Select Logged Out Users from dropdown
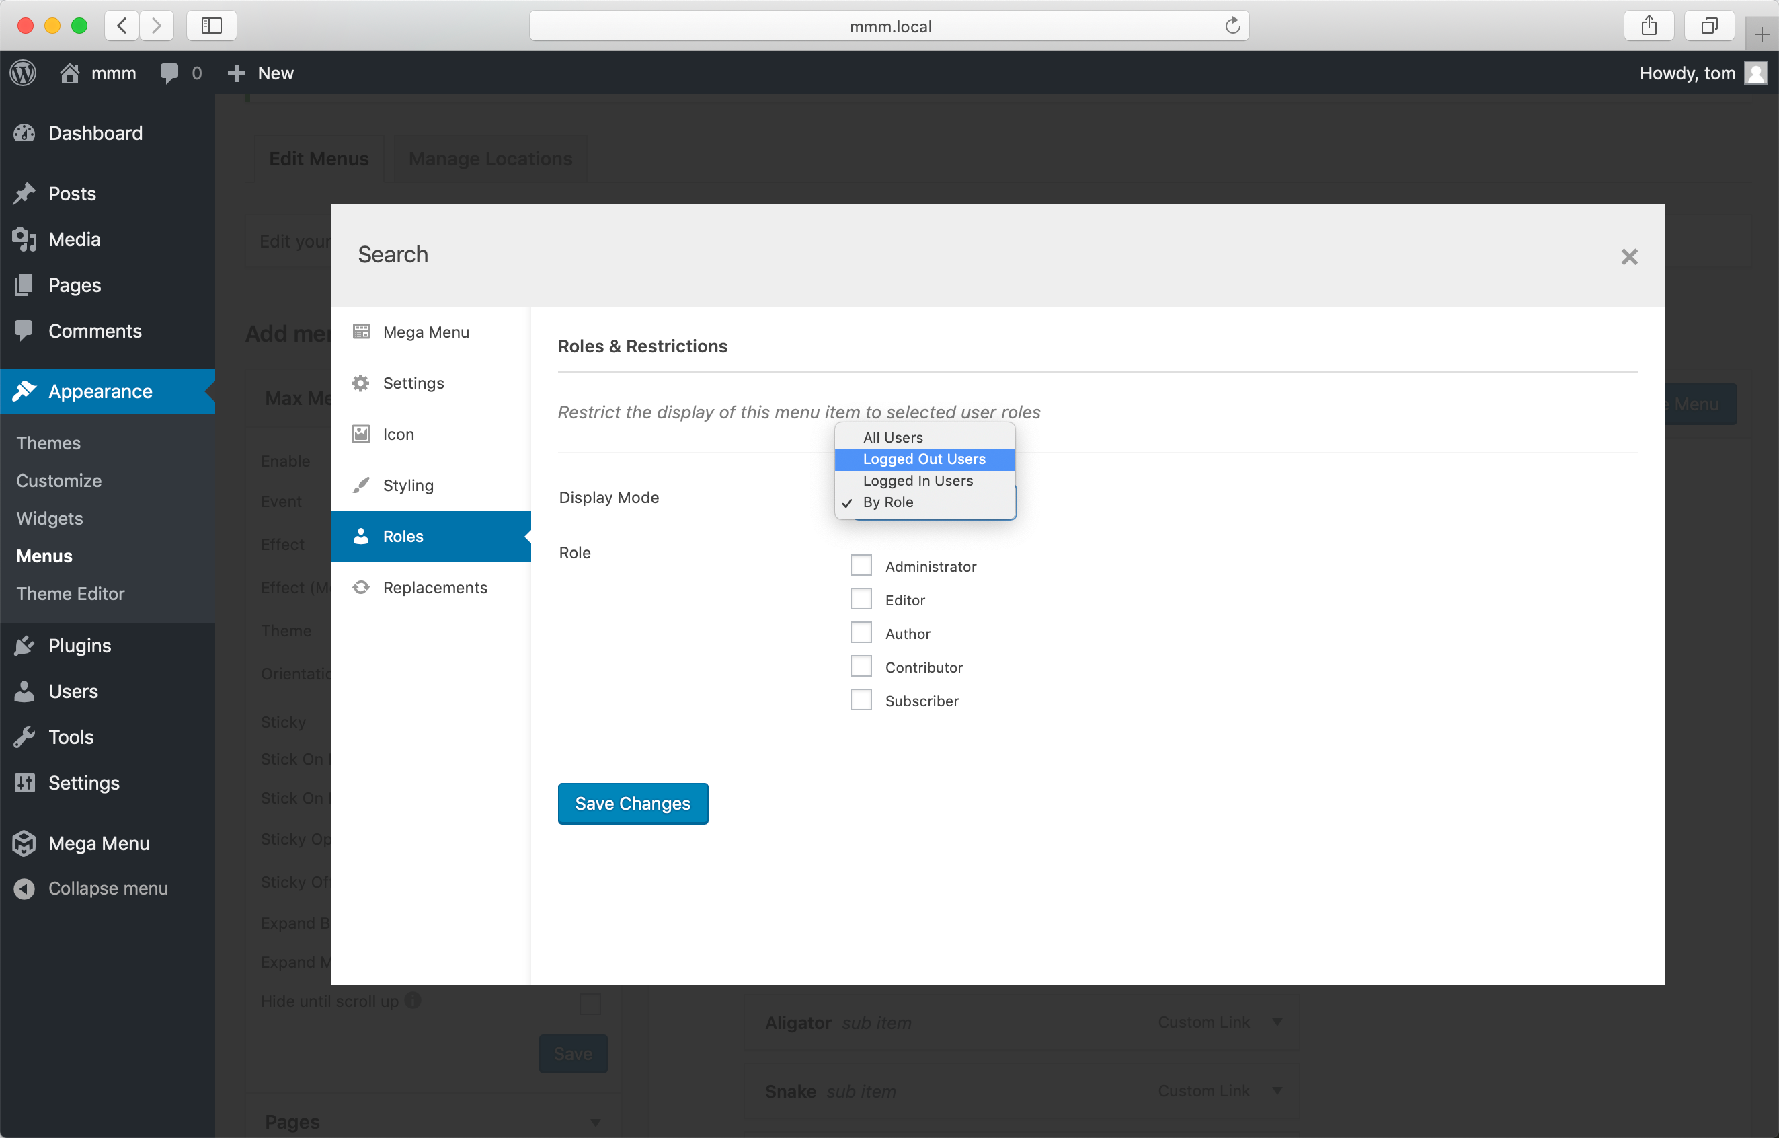This screenshot has height=1138, width=1779. (926, 458)
